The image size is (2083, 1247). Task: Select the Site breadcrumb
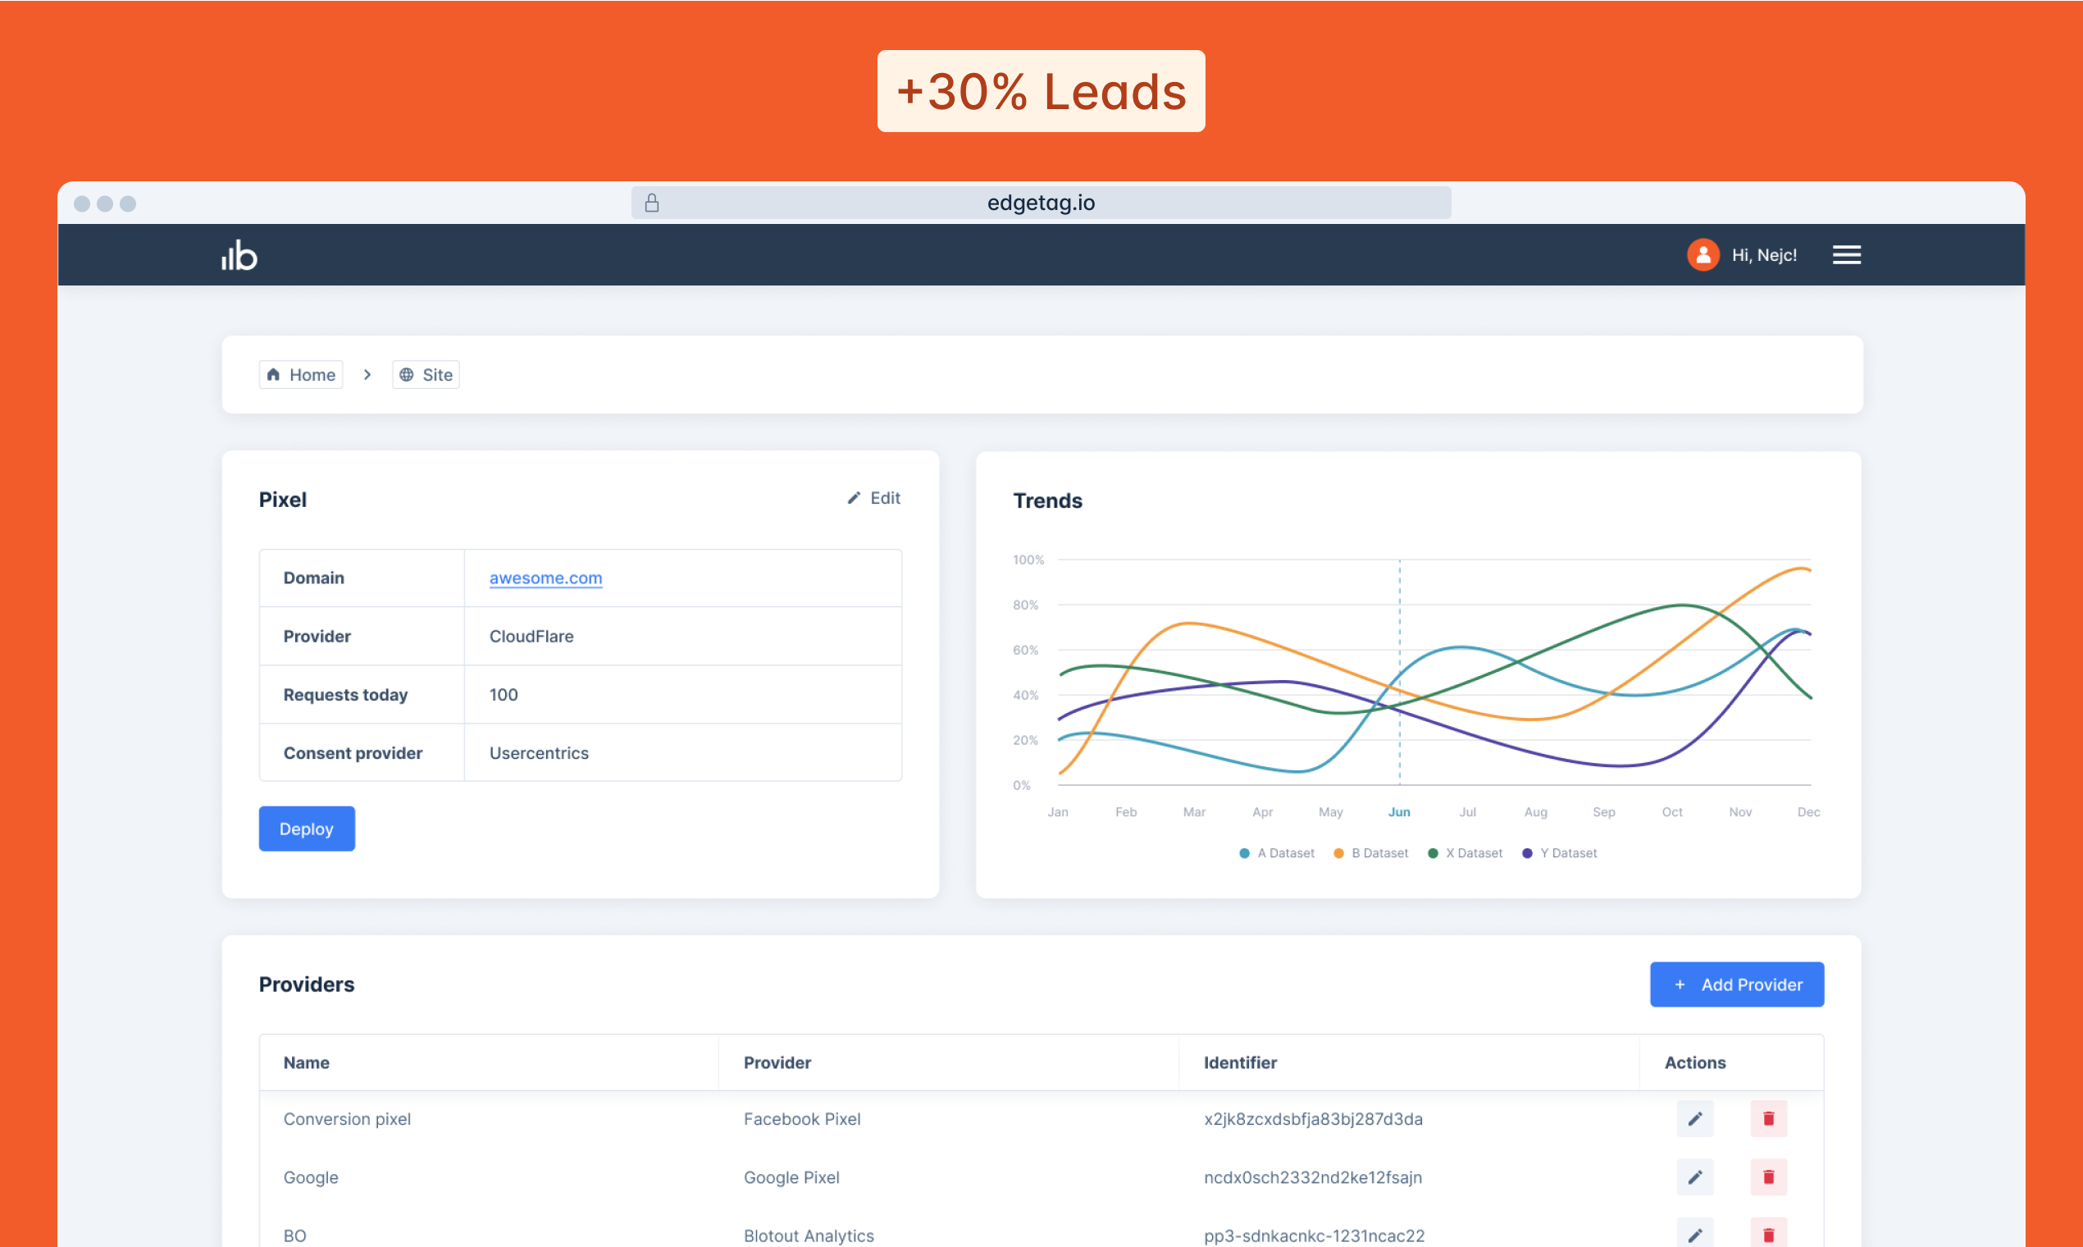coord(426,375)
